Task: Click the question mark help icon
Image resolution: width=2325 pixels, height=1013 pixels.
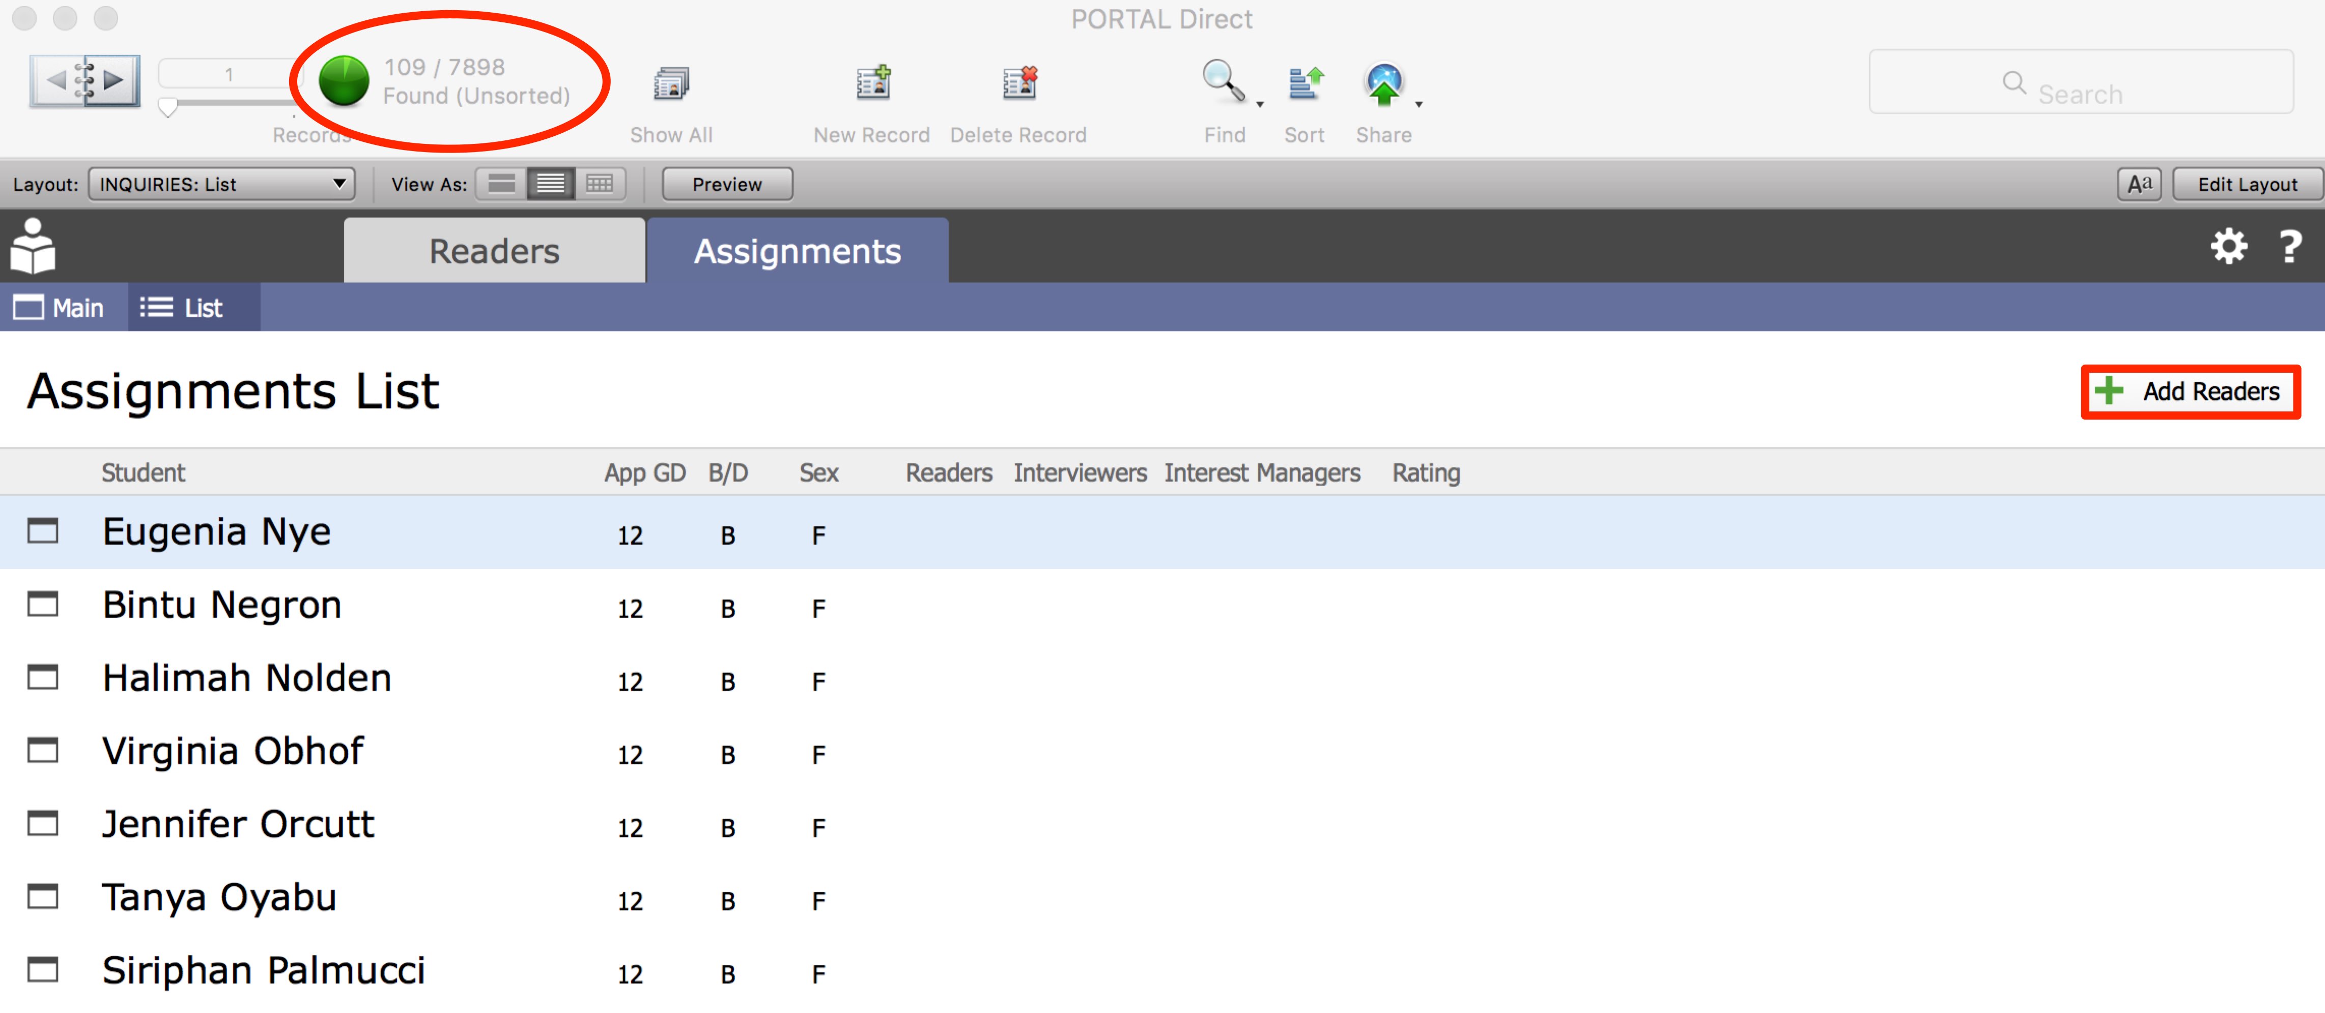Action: [x=2290, y=246]
